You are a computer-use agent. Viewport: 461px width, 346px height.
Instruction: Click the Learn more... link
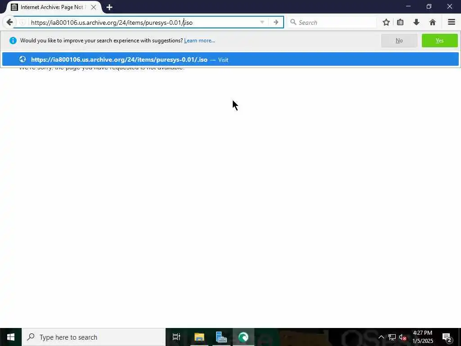point(199,41)
